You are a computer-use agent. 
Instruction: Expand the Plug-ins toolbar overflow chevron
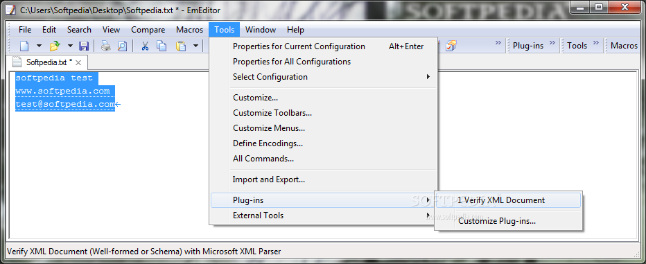[x=552, y=43]
